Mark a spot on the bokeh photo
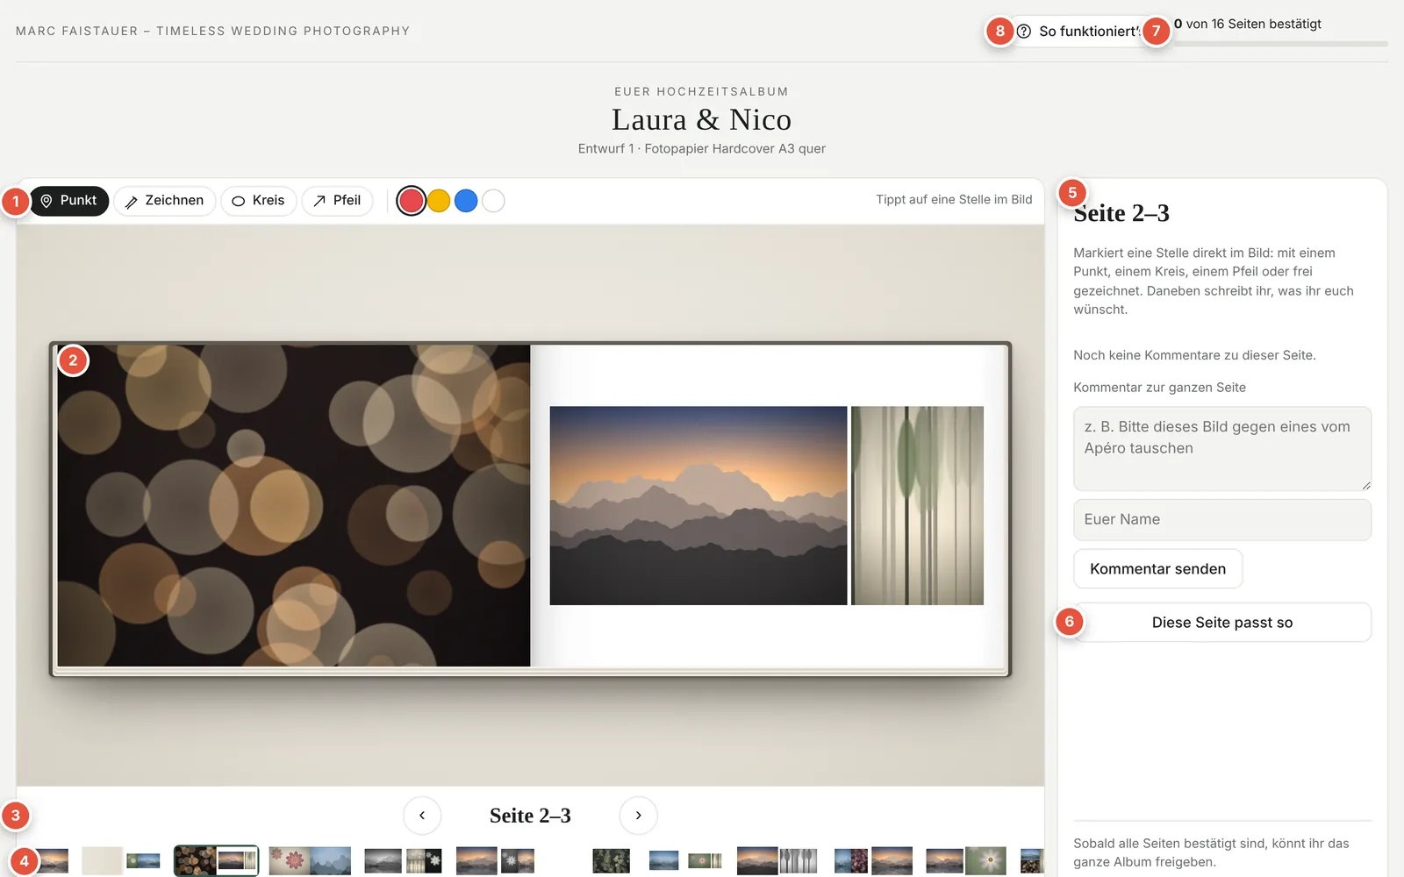Image resolution: width=1404 pixels, height=877 pixels. tap(294, 505)
